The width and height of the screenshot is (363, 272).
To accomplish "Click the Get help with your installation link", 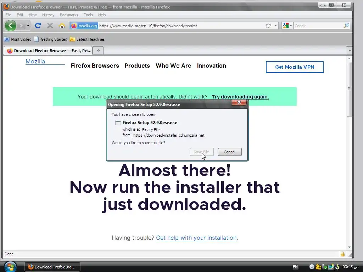I will click(196, 238).
